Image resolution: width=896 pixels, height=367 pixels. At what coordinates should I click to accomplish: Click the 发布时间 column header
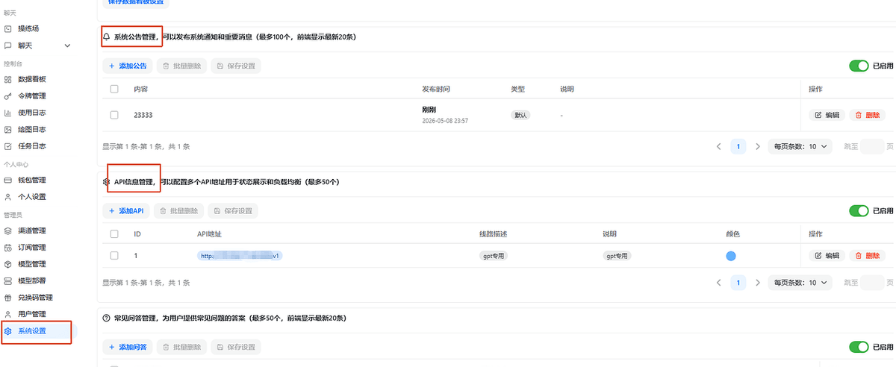[x=436, y=89]
